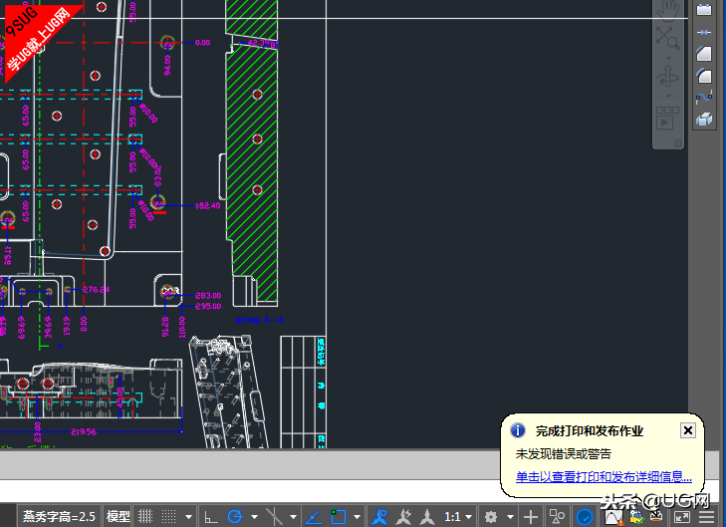Activate the Pan hand tool
This screenshot has width=726, height=527.
click(x=667, y=10)
